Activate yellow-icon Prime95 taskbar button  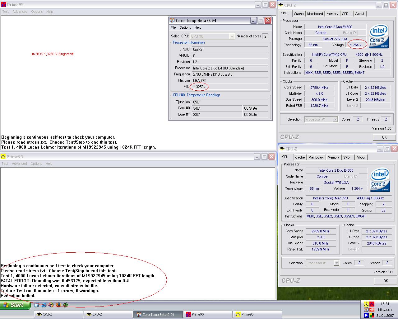[257, 314]
